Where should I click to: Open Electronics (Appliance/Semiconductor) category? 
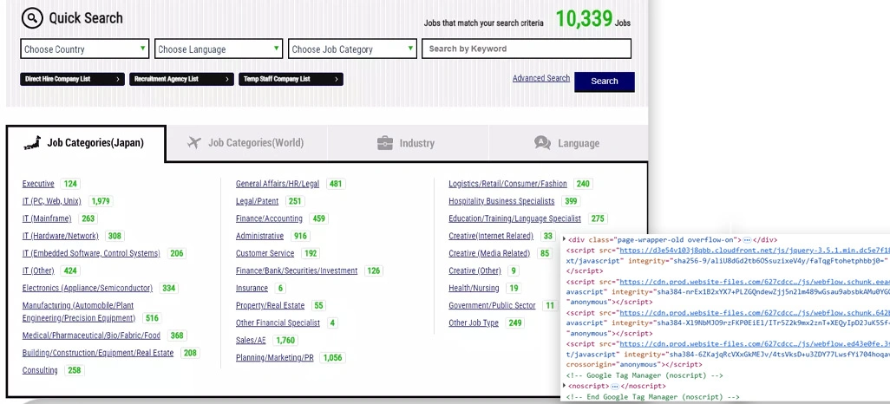point(88,288)
